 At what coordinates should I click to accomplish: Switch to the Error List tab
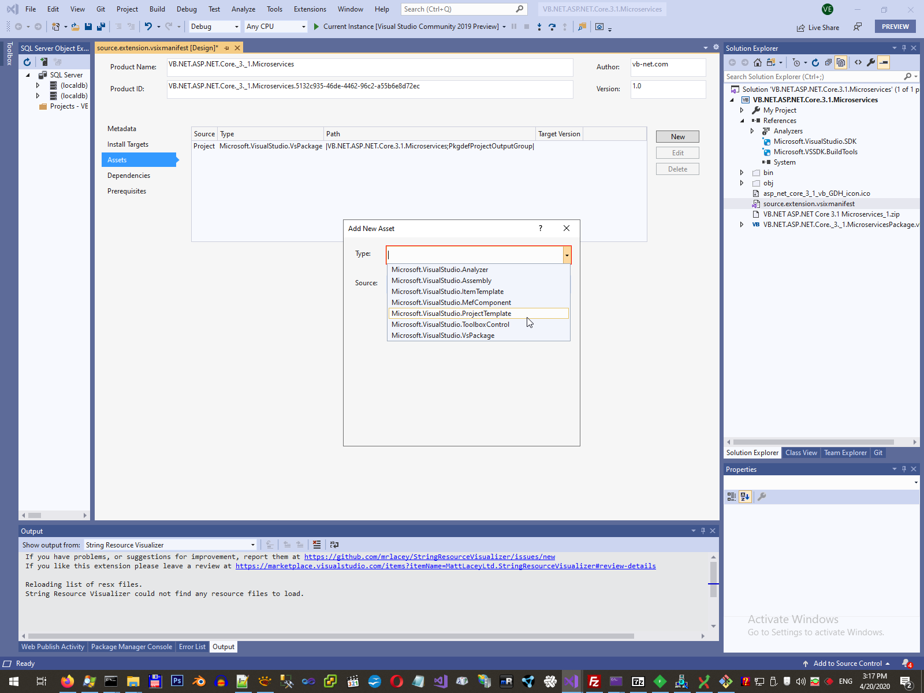192,647
